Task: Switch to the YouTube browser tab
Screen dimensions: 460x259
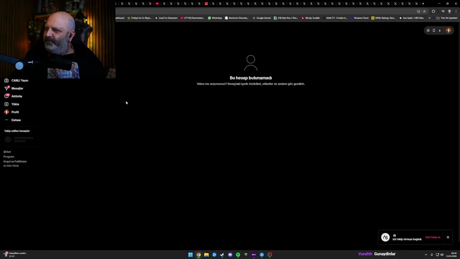Action: (x=157, y=4)
